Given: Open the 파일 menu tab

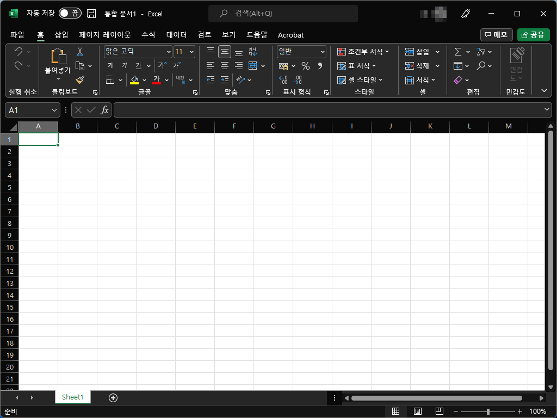Looking at the screenshot, I should pos(17,35).
